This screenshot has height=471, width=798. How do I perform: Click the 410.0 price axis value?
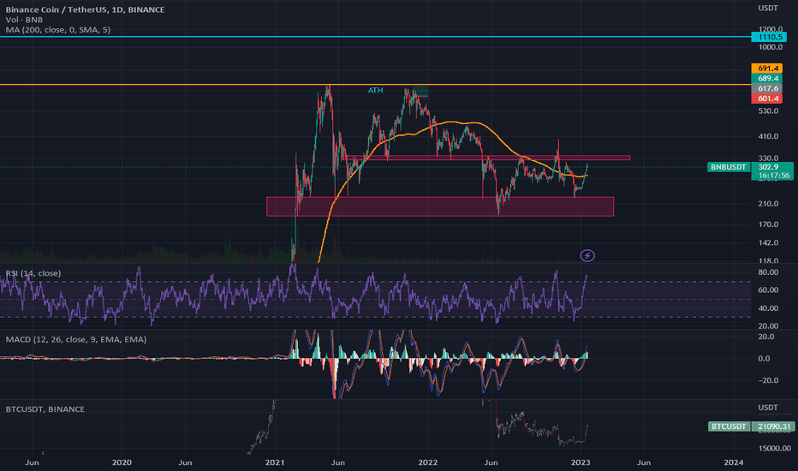[x=768, y=136]
